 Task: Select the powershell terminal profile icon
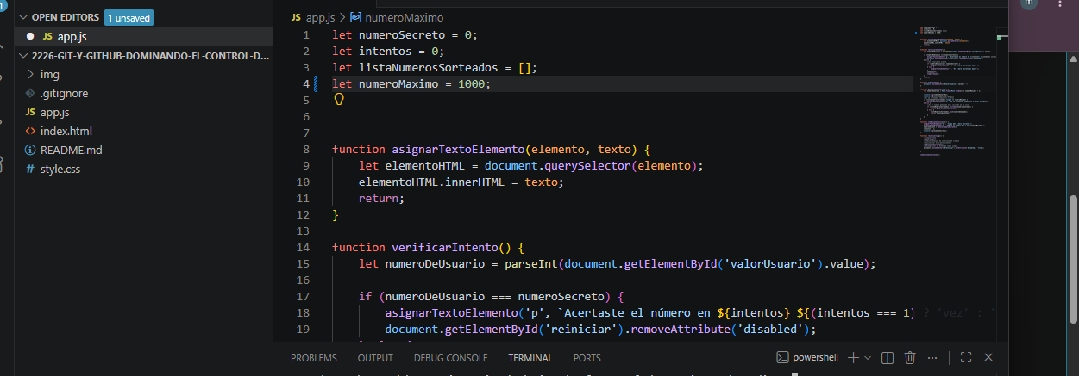coord(783,357)
